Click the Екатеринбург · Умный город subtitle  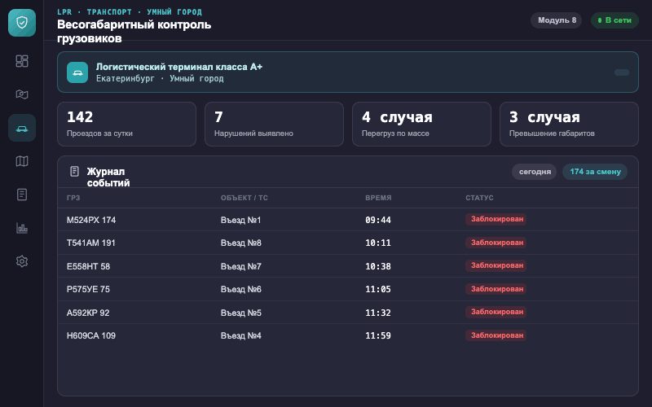(x=160, y=78)
